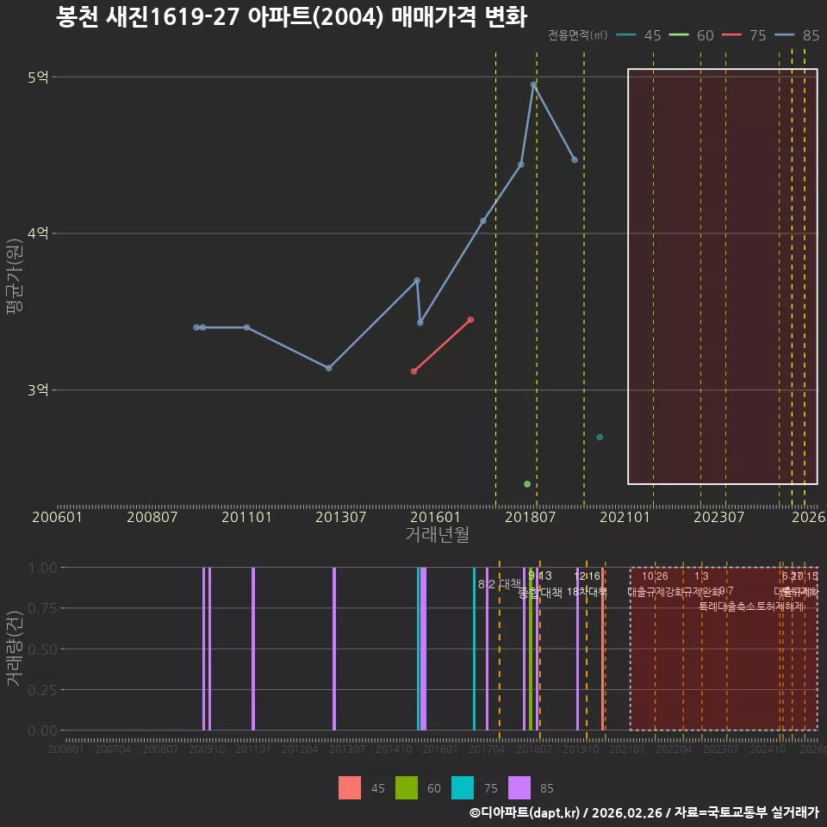Click the '1.3' policy annotation
The height and width of the screenshot is (827, 827).
pos(701,576)
